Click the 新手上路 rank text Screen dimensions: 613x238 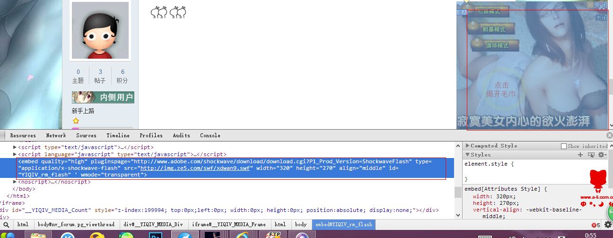point(83,111)
